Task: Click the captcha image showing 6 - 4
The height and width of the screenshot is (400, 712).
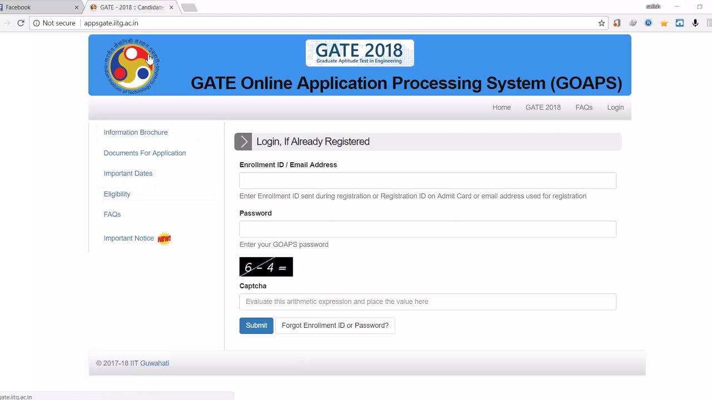Action: [x=266, y=267]
